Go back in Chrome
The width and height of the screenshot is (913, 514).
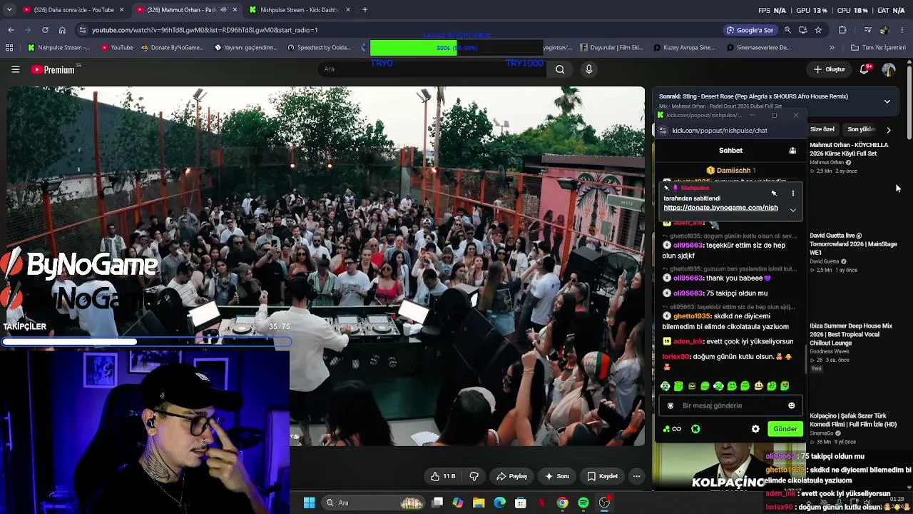tap(11, 30)
